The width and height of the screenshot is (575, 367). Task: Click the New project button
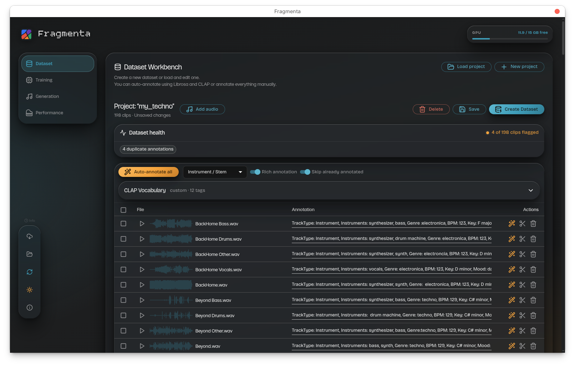pyautogui.click(x=519, y=67)
